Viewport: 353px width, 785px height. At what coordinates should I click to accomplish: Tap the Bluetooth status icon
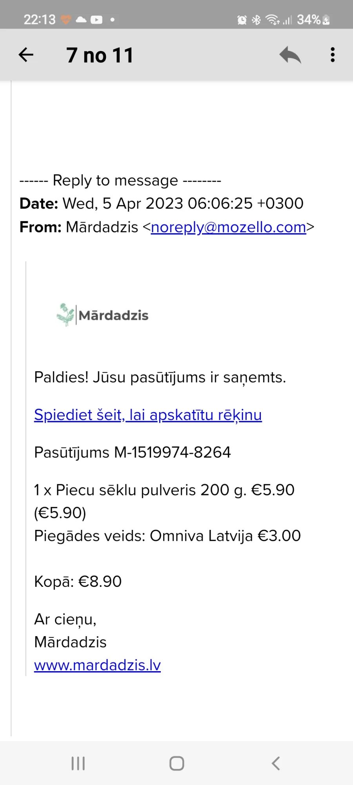[x=256, y=20]
